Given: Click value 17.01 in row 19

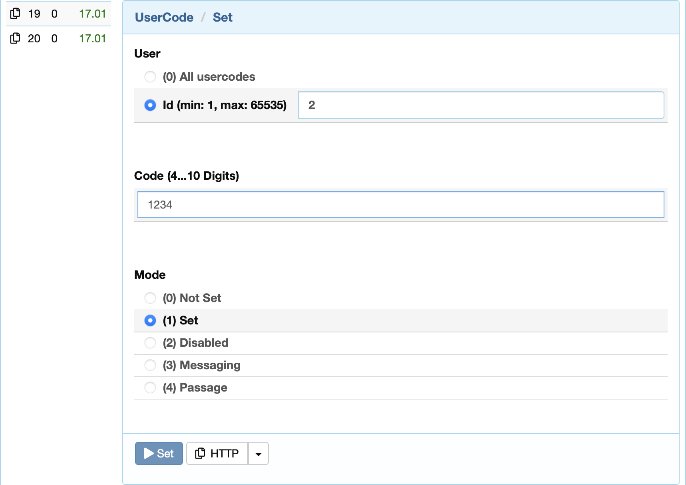Looking at the screenshot, I should 92,14.
